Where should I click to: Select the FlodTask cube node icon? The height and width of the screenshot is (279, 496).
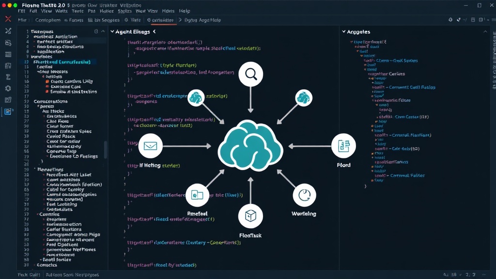[250, 216]
